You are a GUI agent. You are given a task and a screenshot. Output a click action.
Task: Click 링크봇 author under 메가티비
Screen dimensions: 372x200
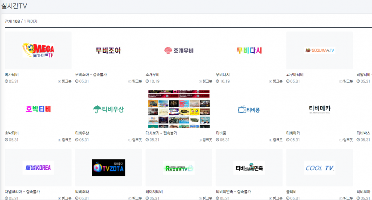pyautogui.click(x=66, y=81)
